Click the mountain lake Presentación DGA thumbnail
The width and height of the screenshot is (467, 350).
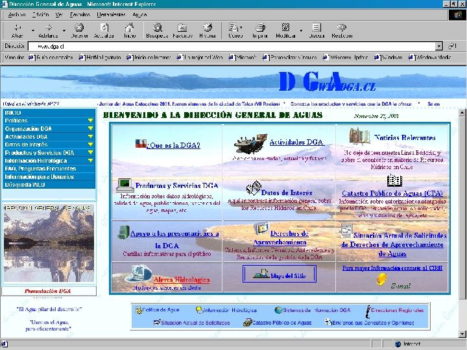click(49, 243)
